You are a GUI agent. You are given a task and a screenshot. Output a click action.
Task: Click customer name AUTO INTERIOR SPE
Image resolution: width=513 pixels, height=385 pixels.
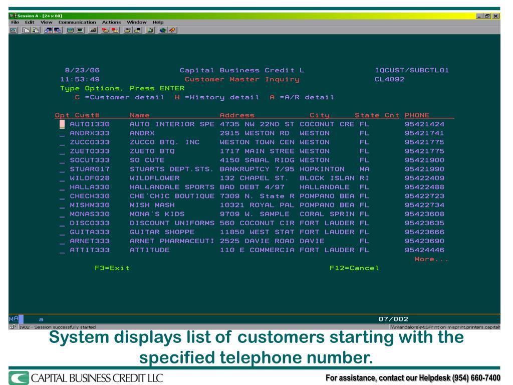[172, 124]
